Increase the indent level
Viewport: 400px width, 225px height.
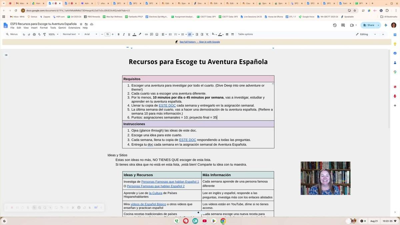[x=202, y=34]
